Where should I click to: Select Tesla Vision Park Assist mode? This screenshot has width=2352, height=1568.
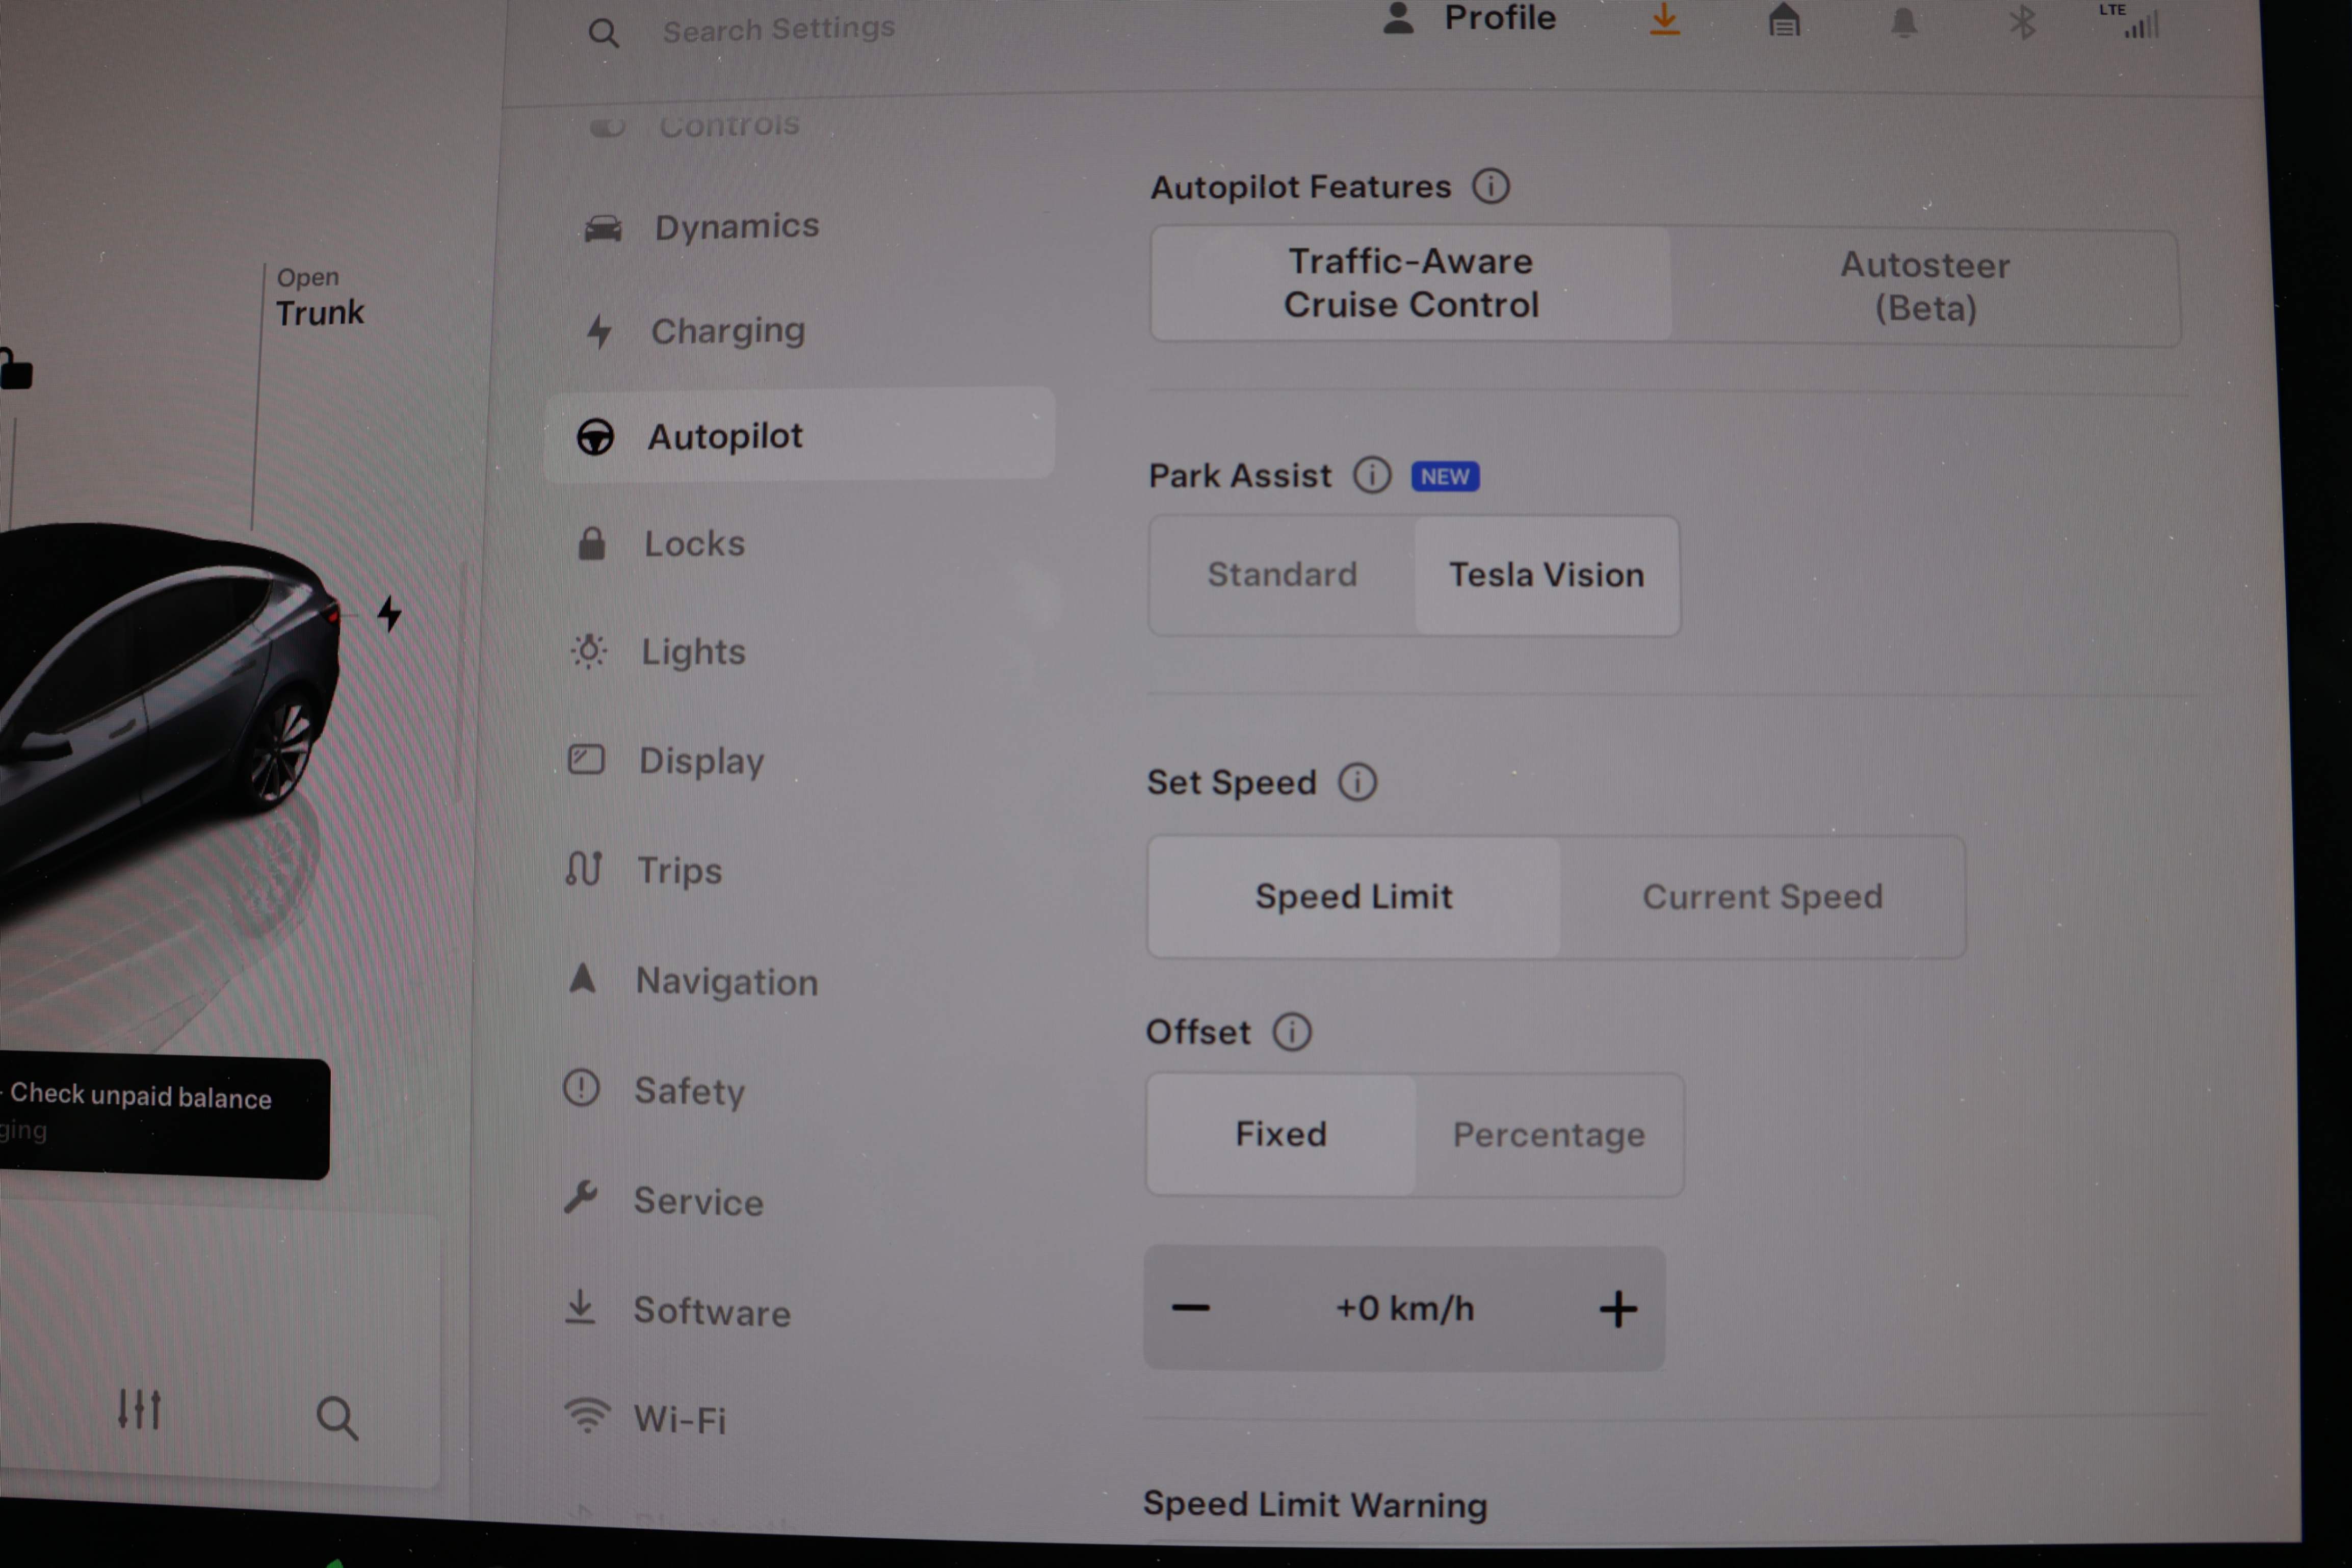(1547, 575)
